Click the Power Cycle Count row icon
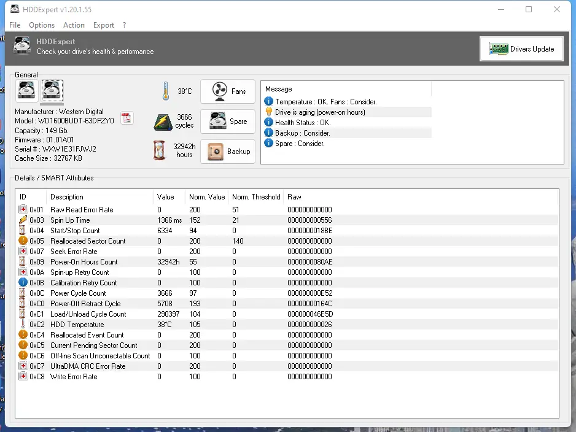The width and height of the screenshot is (576, 432). [x=22, y=293]
